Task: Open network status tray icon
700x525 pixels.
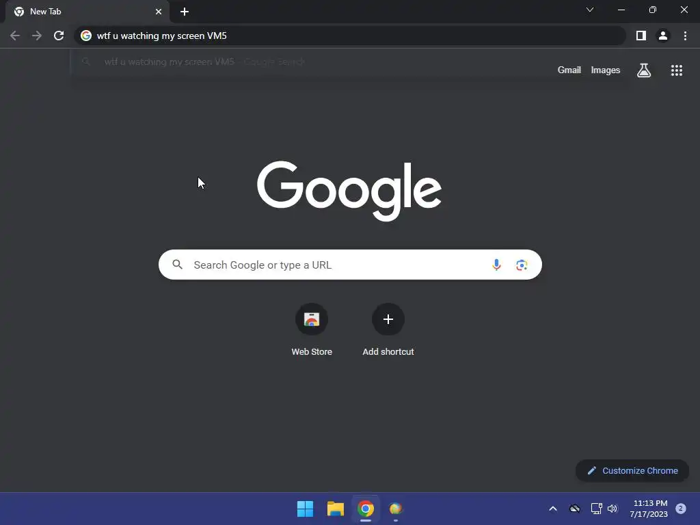Action: [596, 509]
